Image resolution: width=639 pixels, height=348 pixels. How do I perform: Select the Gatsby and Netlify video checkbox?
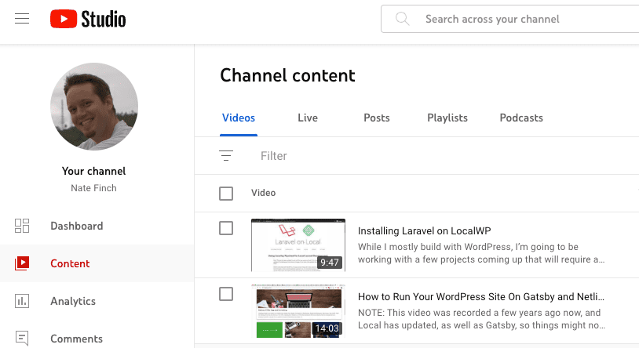[x=226, y=294]
